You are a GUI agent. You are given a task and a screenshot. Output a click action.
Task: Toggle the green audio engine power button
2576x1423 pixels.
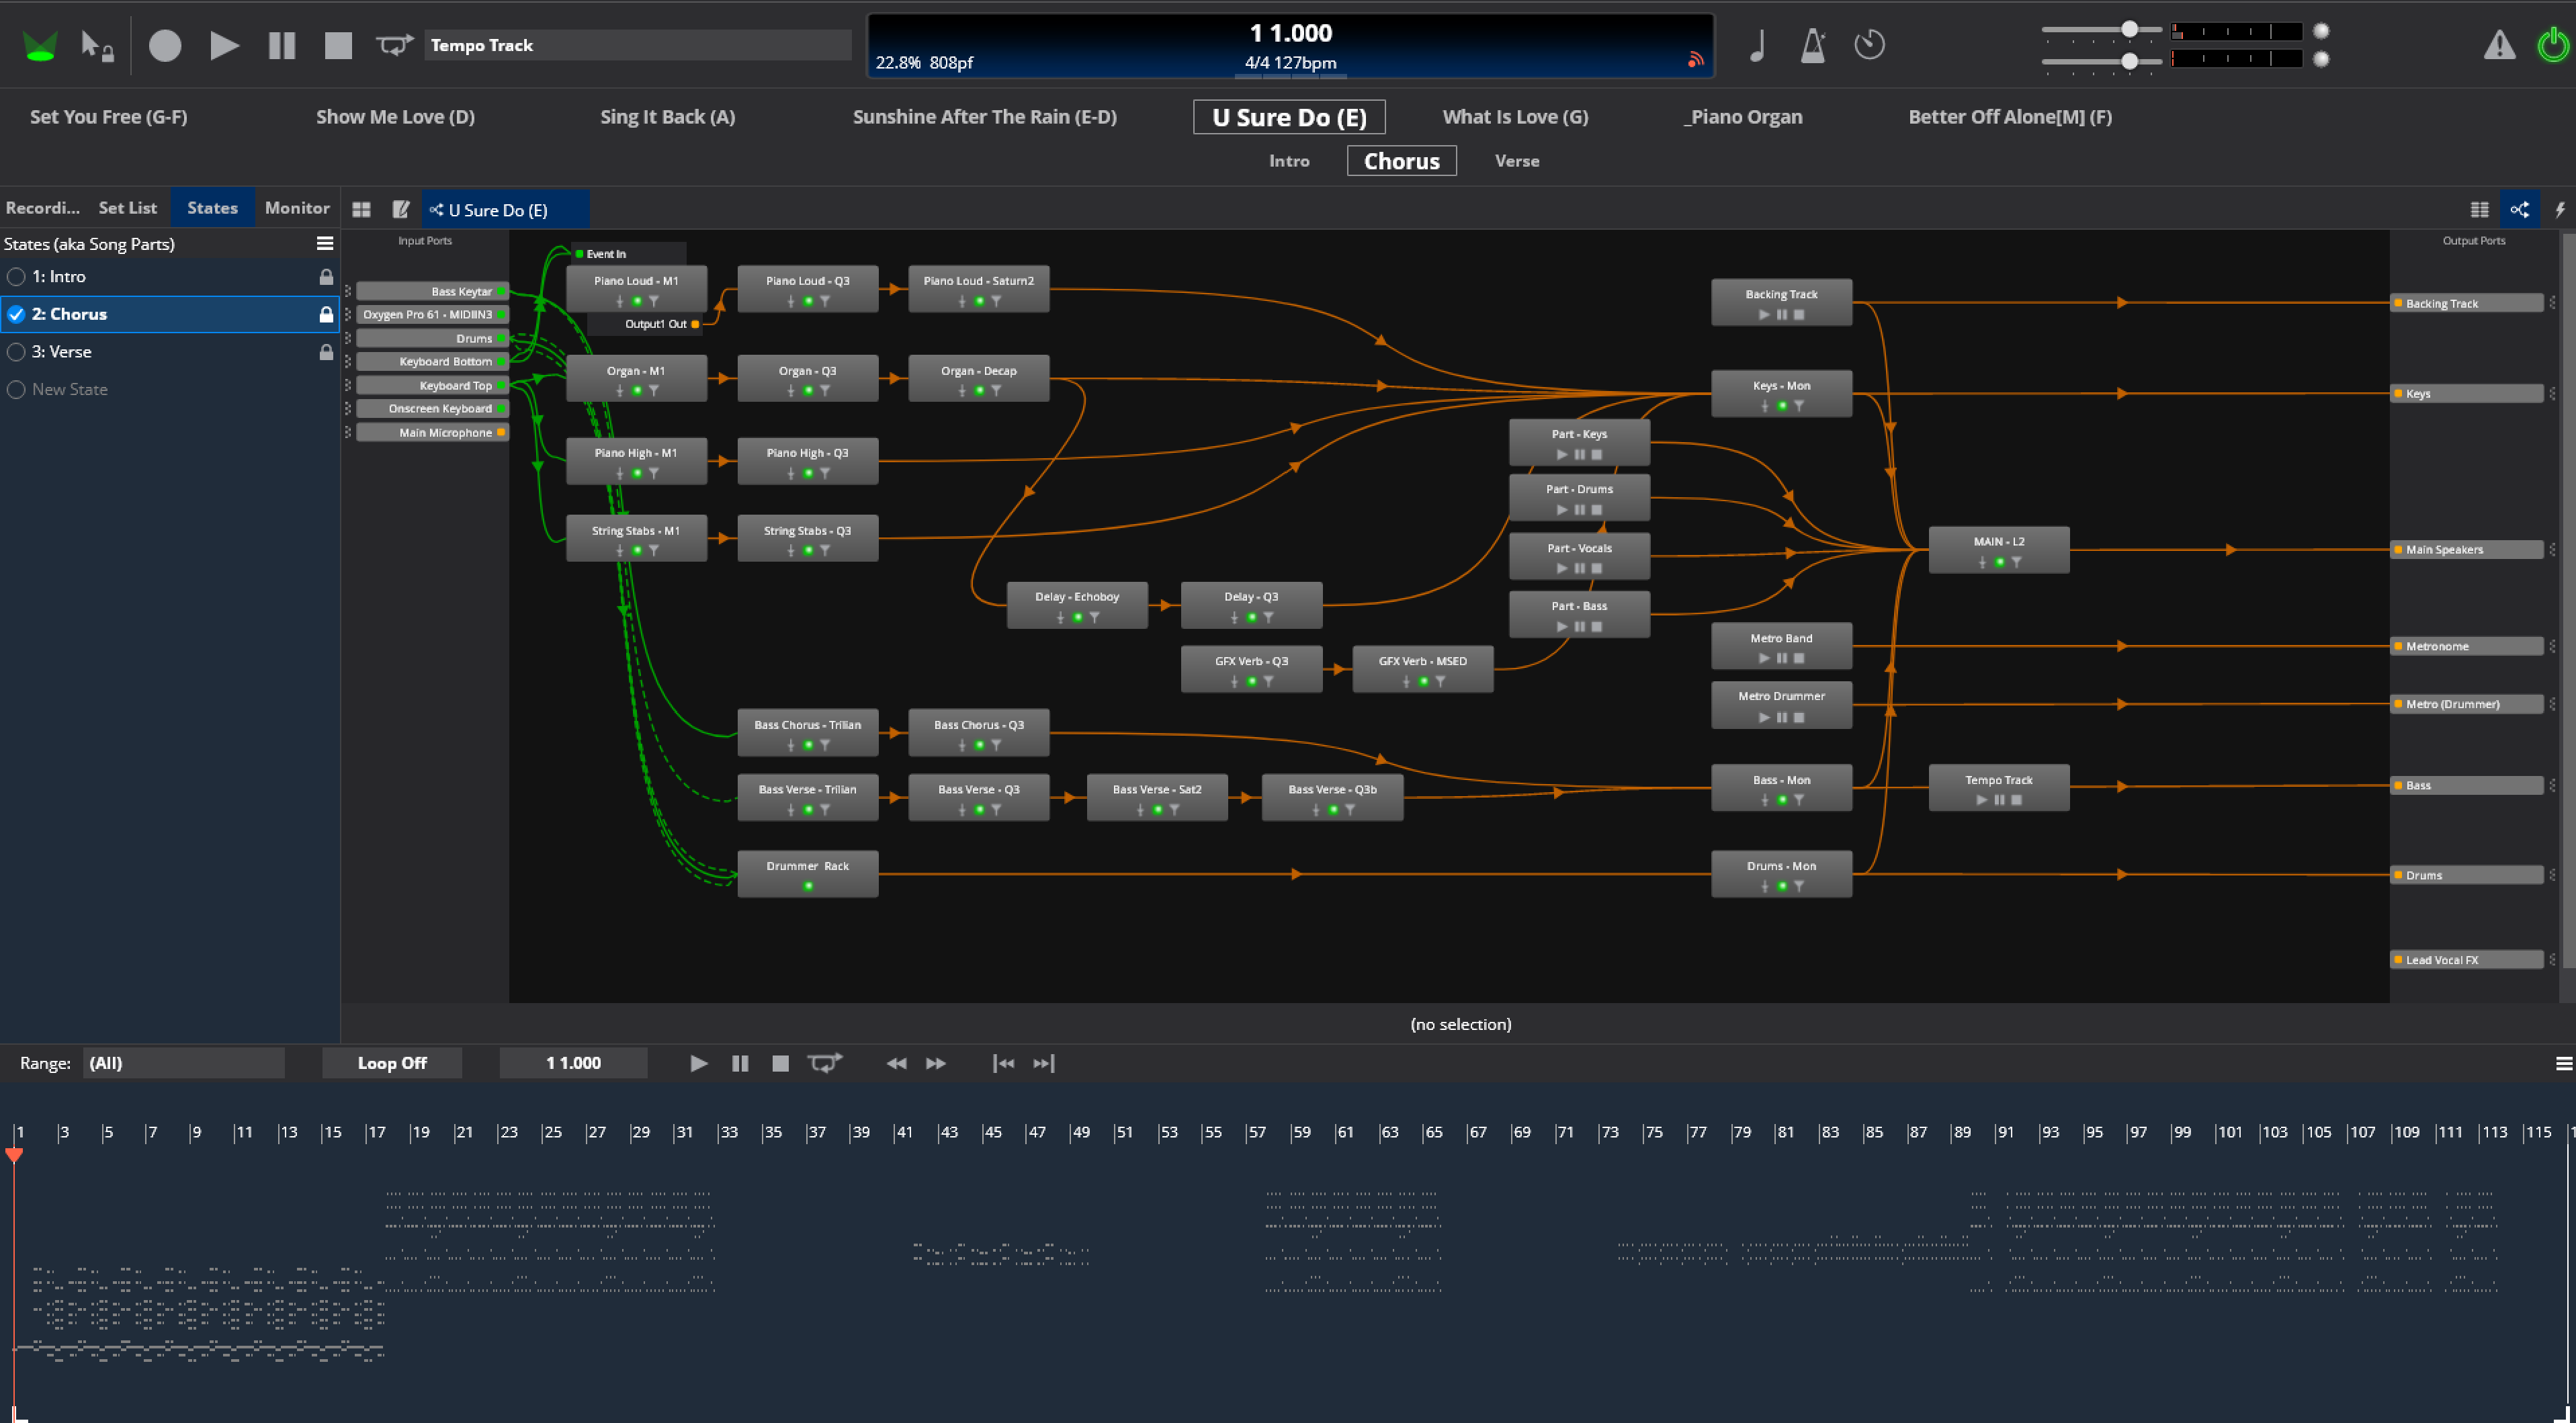[2552, 45]
